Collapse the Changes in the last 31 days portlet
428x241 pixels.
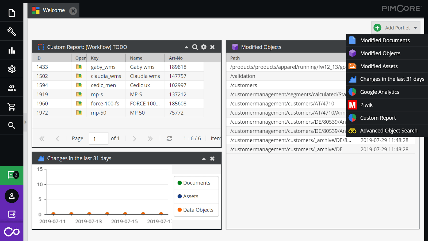click(x=204, y=158)
